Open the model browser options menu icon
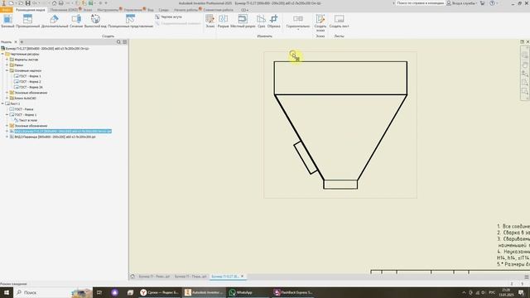The width and height of the screenshot is (530, 298). [125, 42]
